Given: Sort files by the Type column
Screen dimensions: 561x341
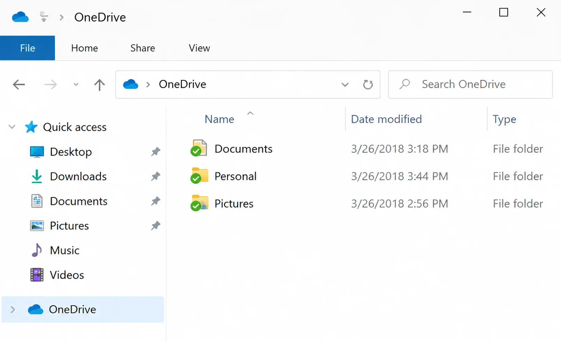Looking at the screenshot, I should click(504, 119).
